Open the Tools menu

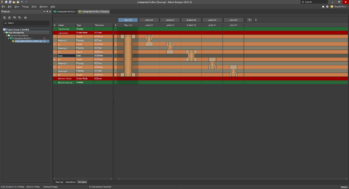pos(34,7)
